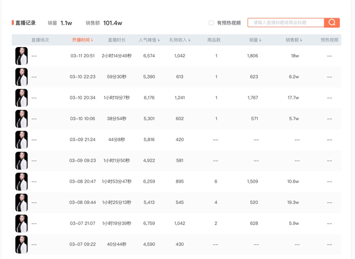This screenshot has height=259, width=355.
Task: Select the 直播记录 section tab
Action: (25, 23)
